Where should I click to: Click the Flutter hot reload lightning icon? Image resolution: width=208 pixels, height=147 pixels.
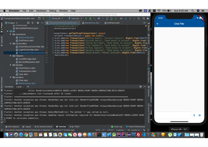(x=103, y=18)
